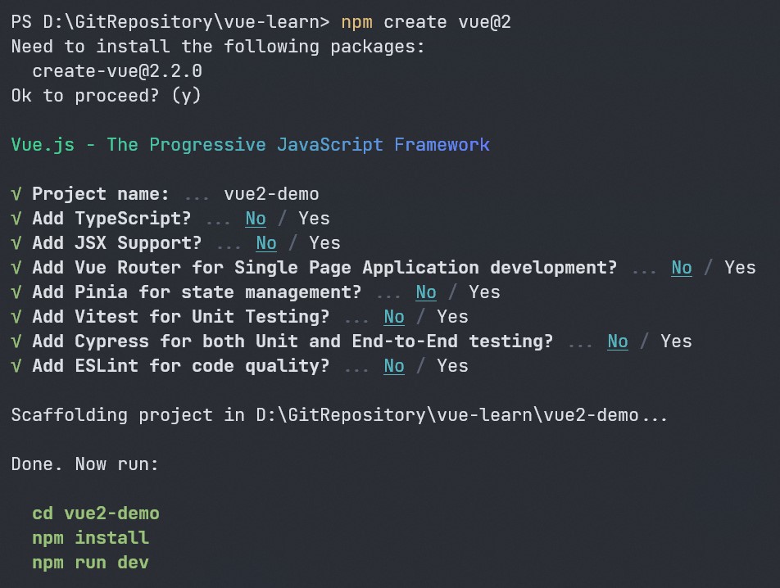This screenshot has height=588, width=780.
Task: Click the 'Done. Now run:' line
Action: point(85,464)
